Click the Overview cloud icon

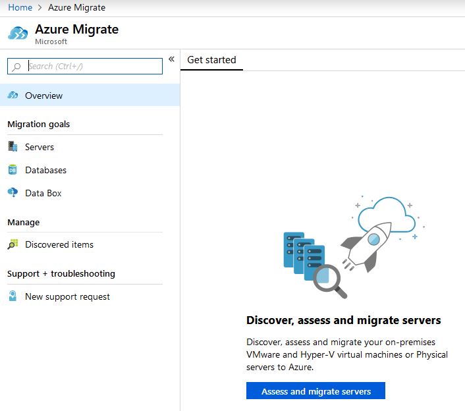[13, 96]
